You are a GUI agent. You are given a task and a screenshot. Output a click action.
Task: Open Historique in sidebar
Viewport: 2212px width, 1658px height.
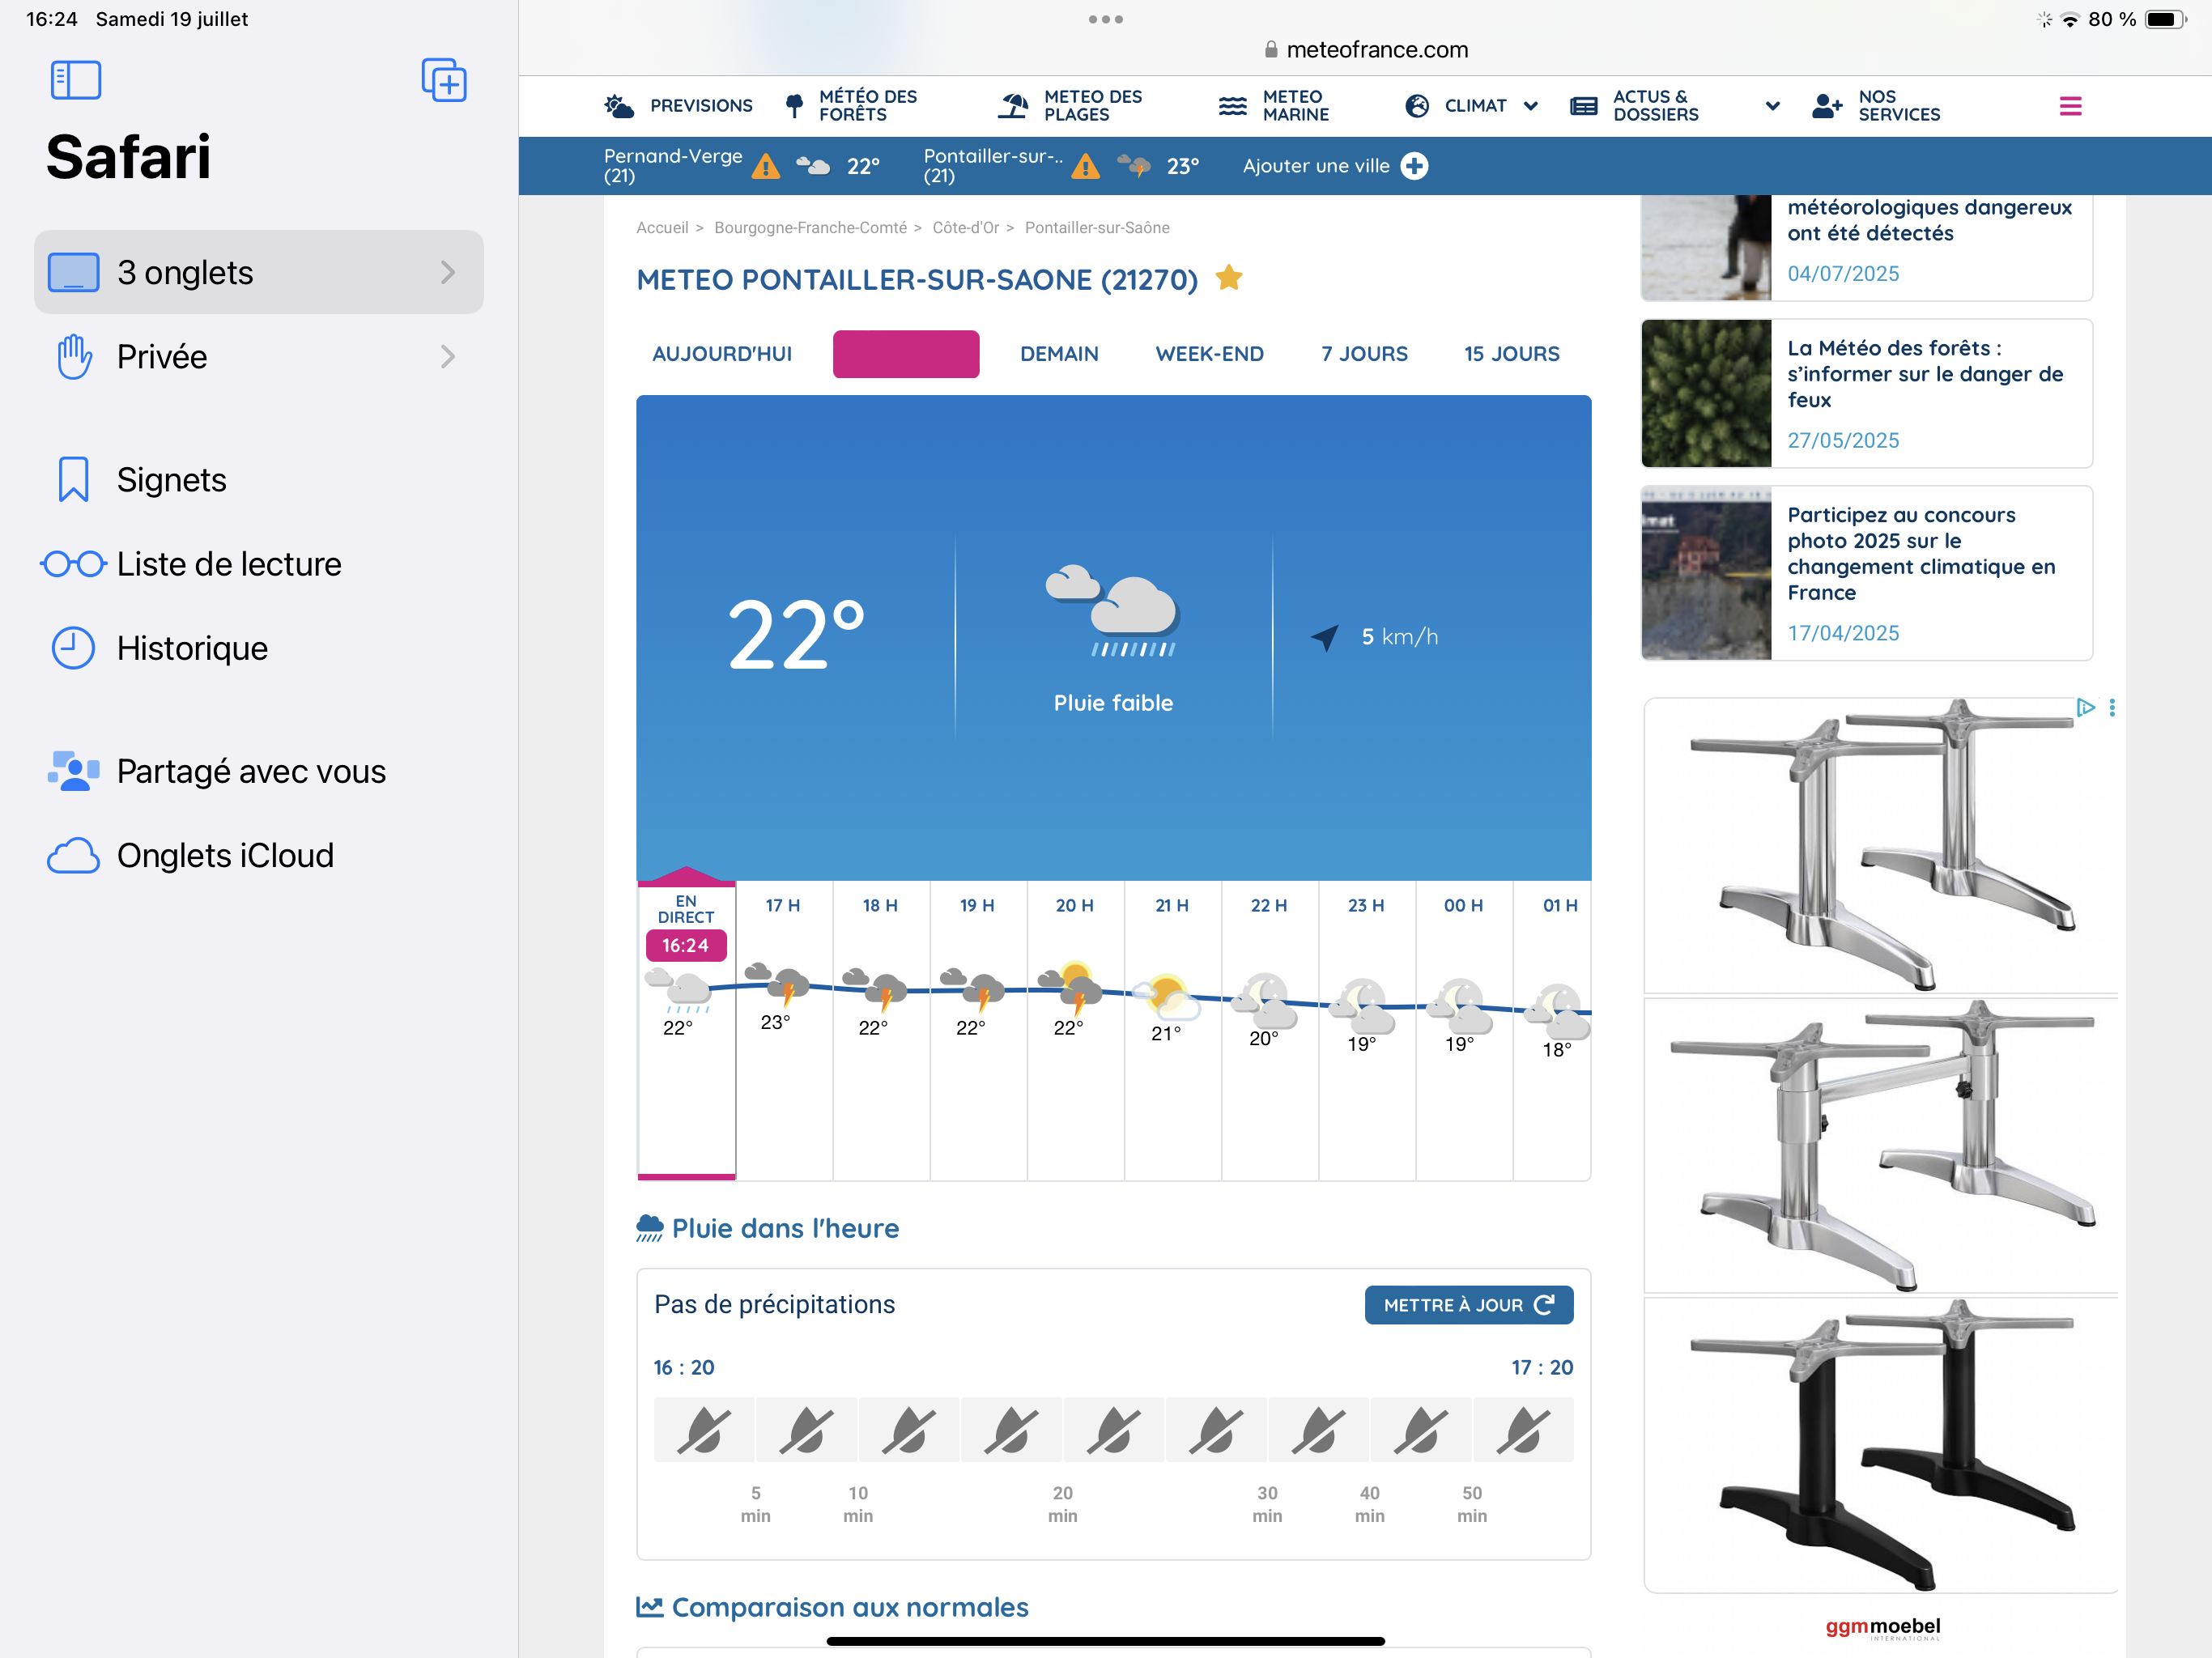259,648
